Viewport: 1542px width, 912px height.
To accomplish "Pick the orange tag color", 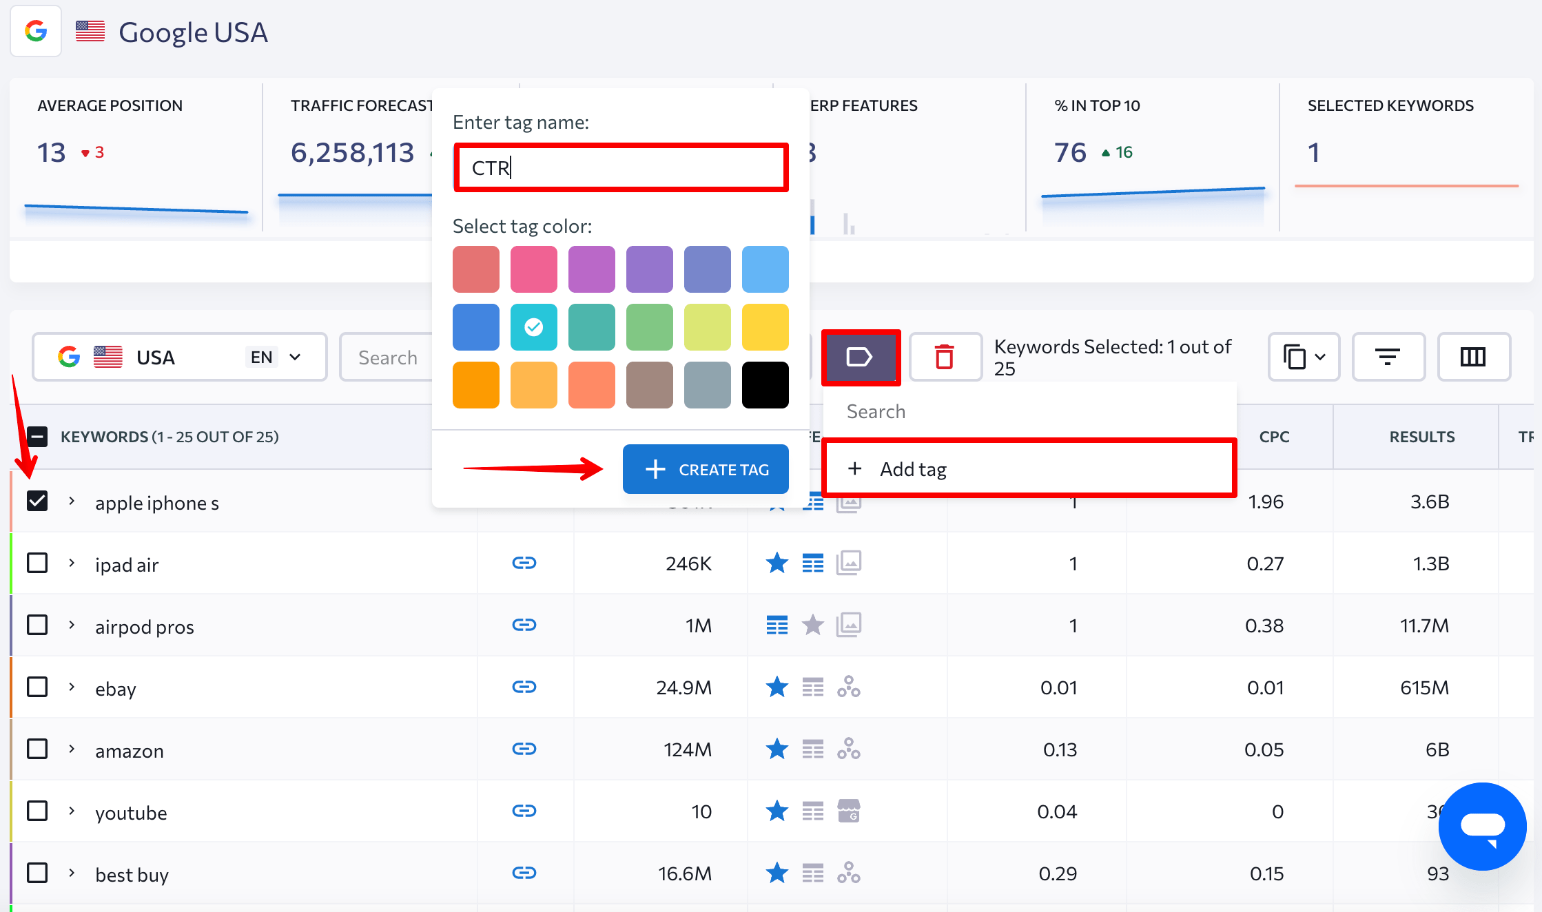I will pyautogui.click(x=476, y=385).
